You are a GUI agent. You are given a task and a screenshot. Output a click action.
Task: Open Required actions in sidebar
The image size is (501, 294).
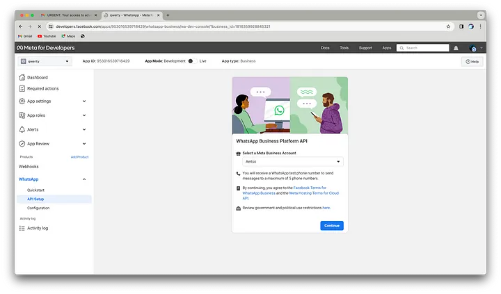pyautogui.click(x=39, y=88)
